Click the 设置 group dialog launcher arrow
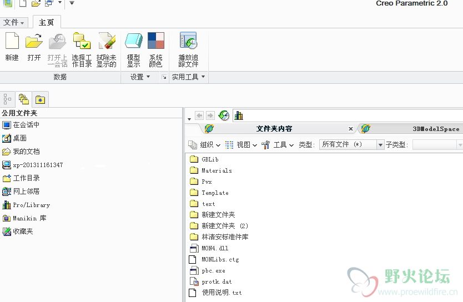 pos(164,77)
